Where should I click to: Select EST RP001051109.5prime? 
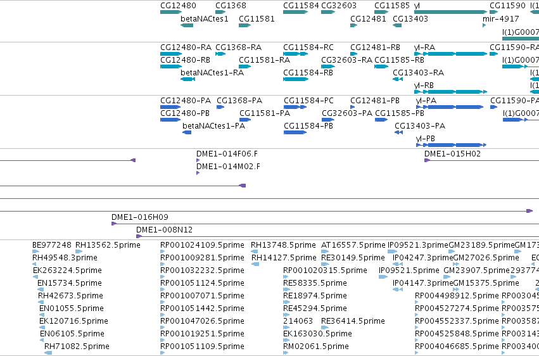pyautogui.click(x=163, y=353)
